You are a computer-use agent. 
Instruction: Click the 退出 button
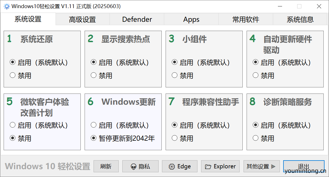click(x=304, y=166)
